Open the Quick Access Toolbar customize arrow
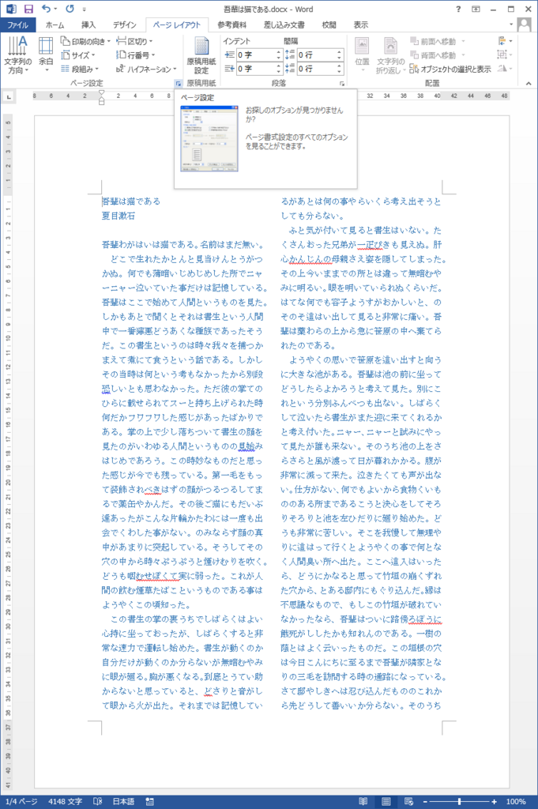The height and width of the screenshot is (809, 538). [84, 9]
